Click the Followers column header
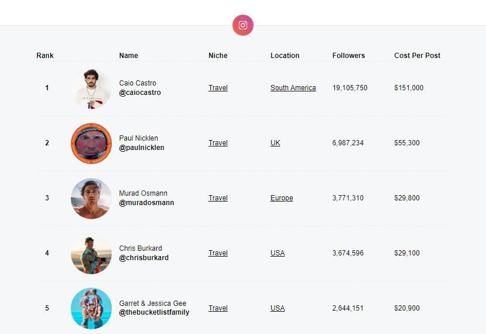 348,56
